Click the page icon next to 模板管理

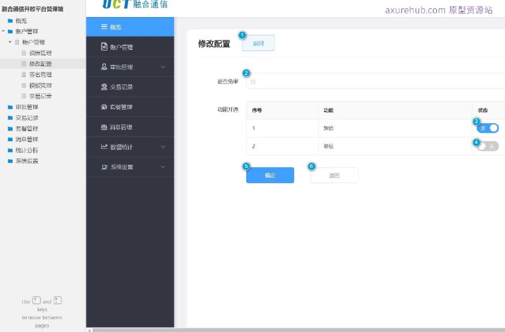click(x=23, y=85)
